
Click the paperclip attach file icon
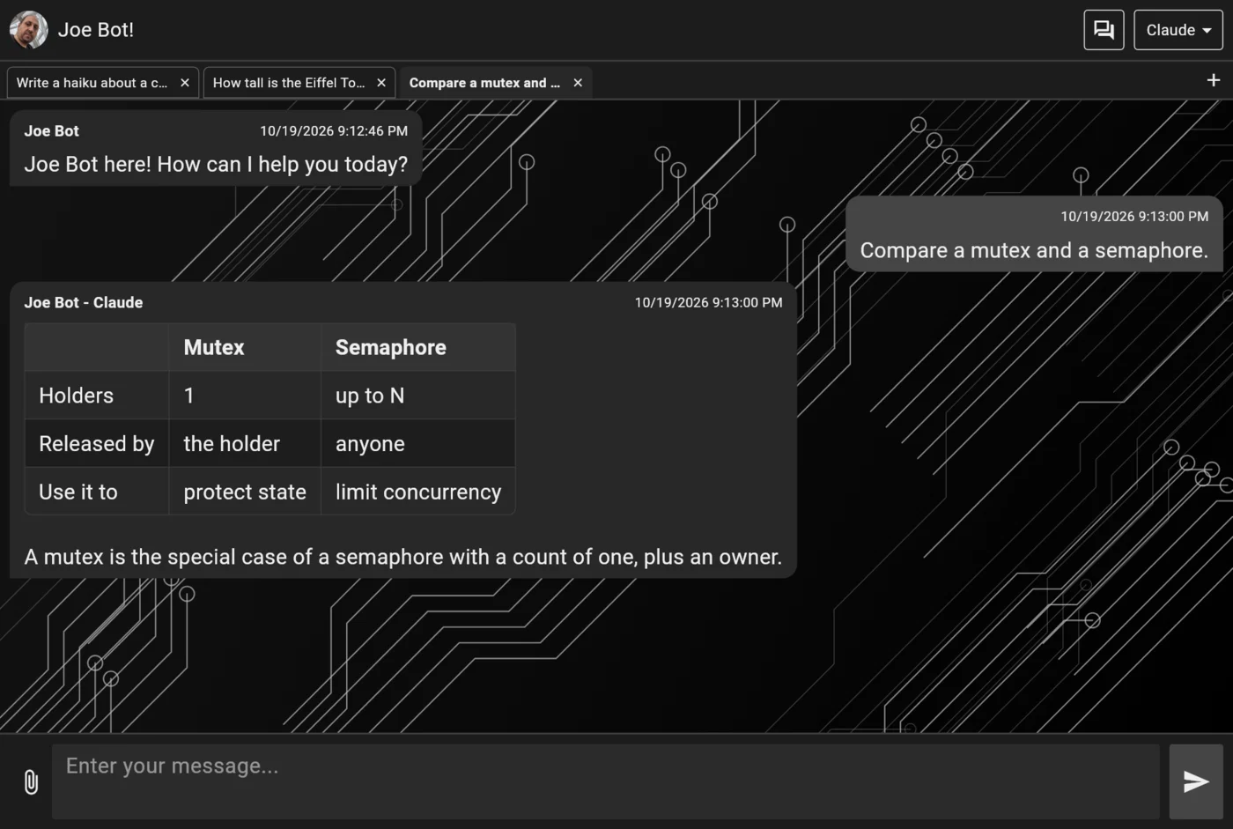[x=31, y=781]
